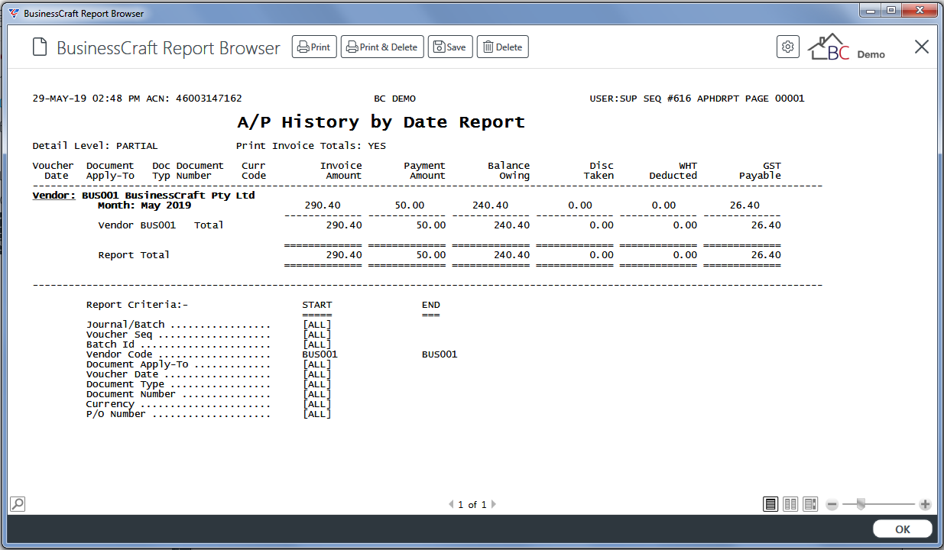This screenshot has width=944, height=550.
Task: Click the 'Vendor Code' criteria label
Action: tap(119, 354)
